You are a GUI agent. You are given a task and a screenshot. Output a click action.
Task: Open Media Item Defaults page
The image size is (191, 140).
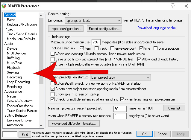click(21, 39)
